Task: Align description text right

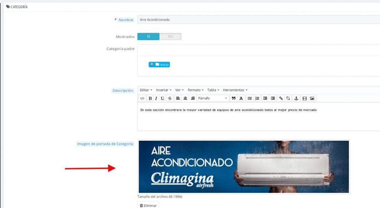Action: pos(193,98)
